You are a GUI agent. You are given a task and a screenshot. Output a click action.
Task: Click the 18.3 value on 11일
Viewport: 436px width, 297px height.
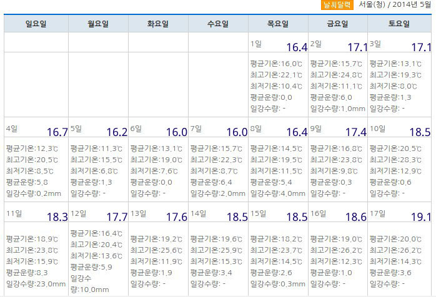57,217
